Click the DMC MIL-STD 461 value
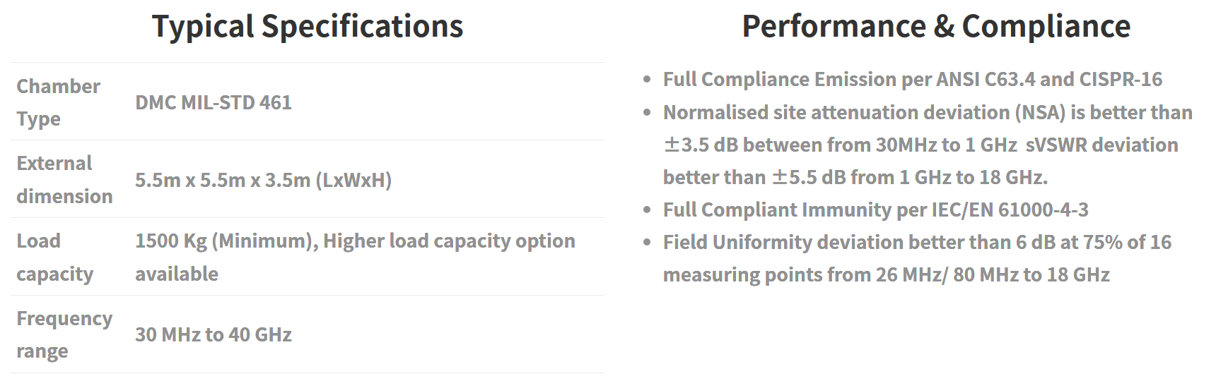The height and width of the screenshot is (388, 1216). [x=214, y=102]
